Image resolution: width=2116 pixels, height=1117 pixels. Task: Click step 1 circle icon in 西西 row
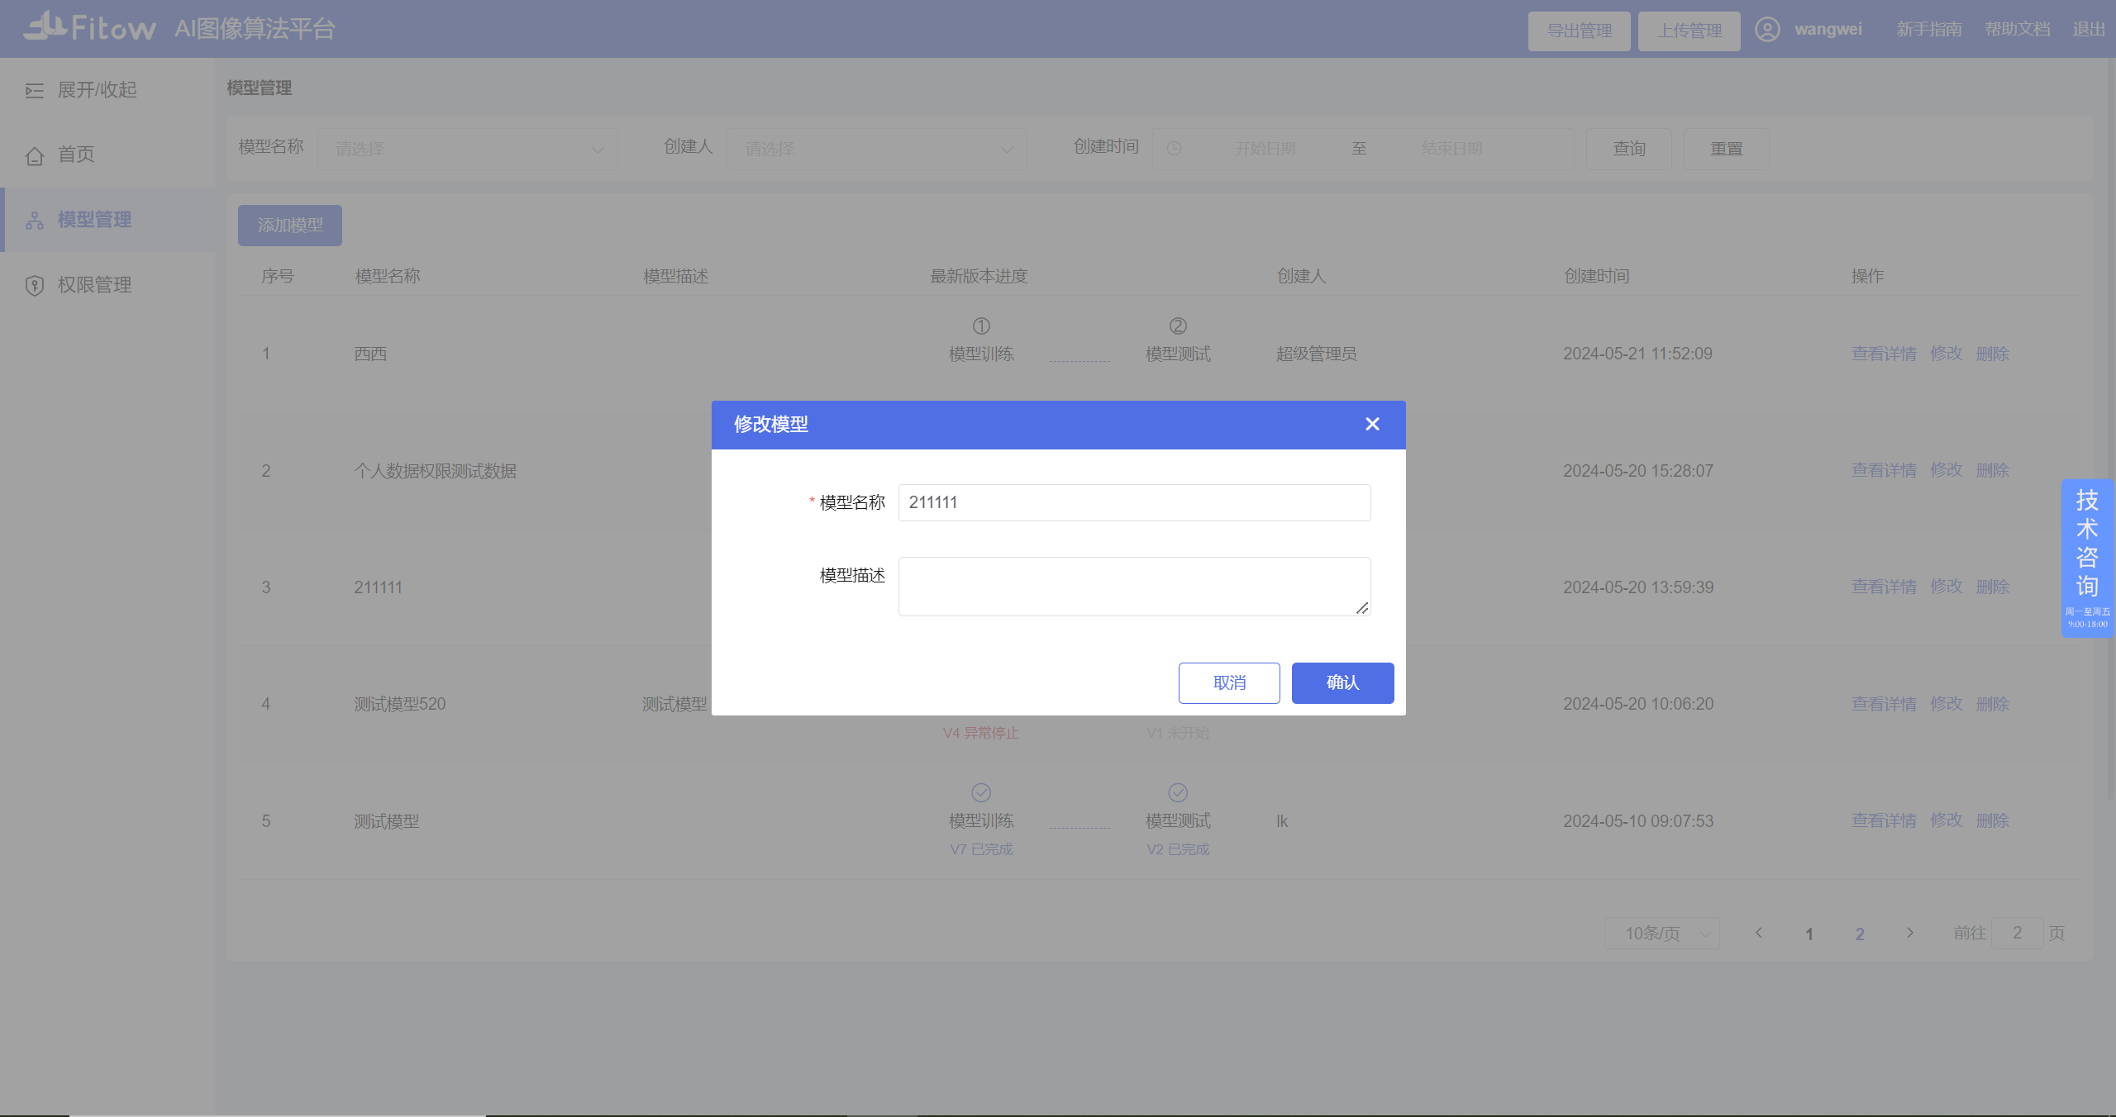[x=981, y=326]
